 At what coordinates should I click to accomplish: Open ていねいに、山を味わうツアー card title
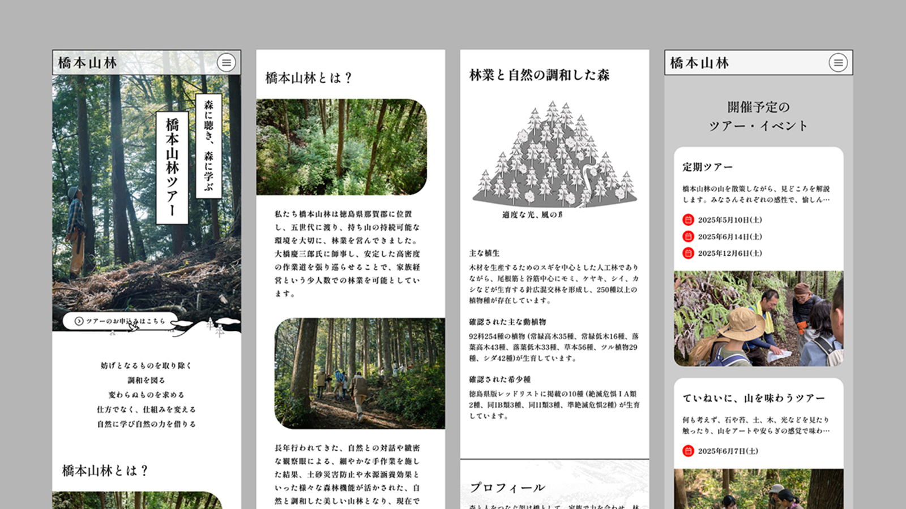point(754,398)
